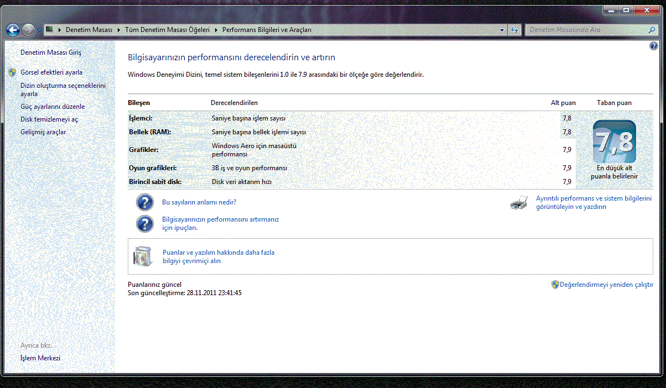Maximize the window
This screenshot has width=666, height=388.
tap(626, 9)
